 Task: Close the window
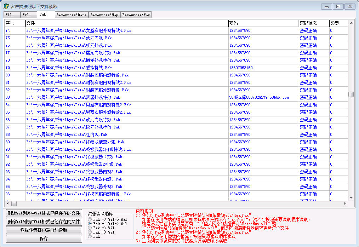(350, 7)
